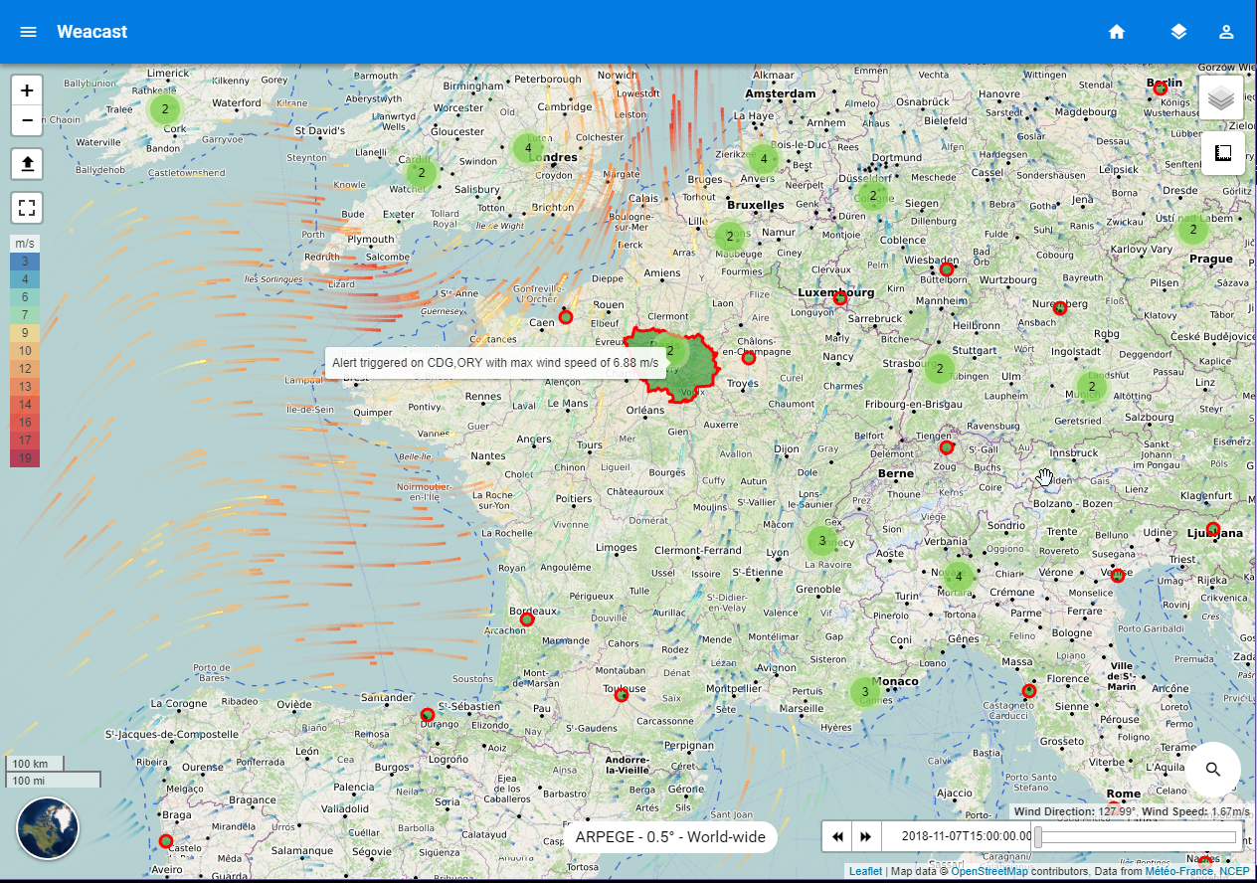The height and width of the screenshot is (883, 1257).
Task: Open the cluster of 2 inside the Paris alert zone
Action: [671, 351]
